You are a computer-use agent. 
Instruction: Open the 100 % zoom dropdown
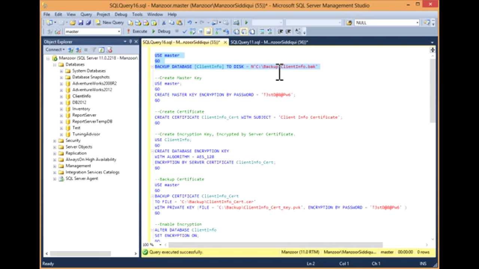tap(160, 245)
